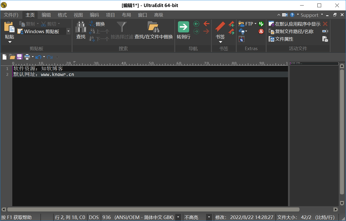Screen dimensions: 346x221
Task: Switch to the 窗口 ribbon tab
Action: click(x=143, y=15)
